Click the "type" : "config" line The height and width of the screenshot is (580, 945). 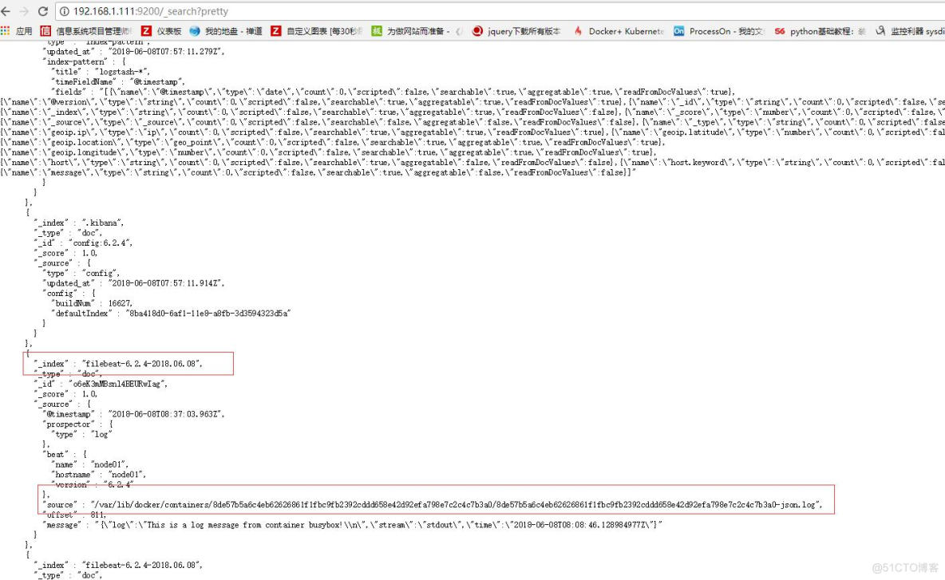81,274
